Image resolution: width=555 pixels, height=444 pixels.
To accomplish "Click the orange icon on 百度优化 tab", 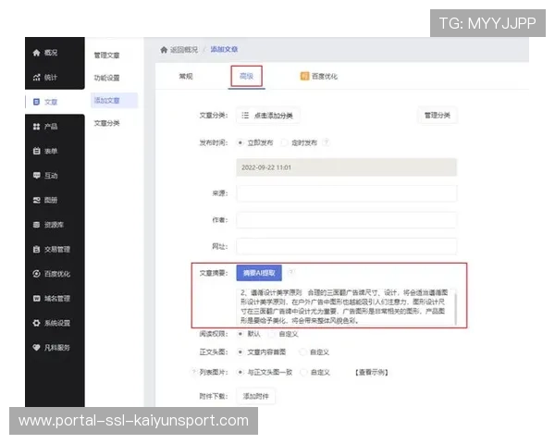I will tap(304, 76).
